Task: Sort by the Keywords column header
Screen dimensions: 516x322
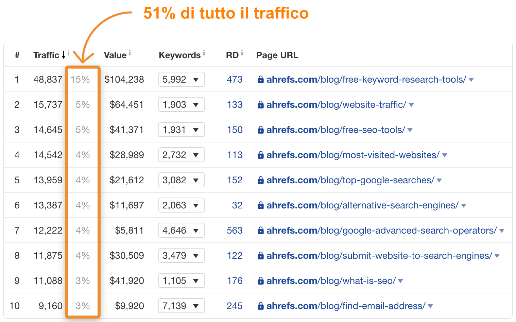Action: [180, 55]
